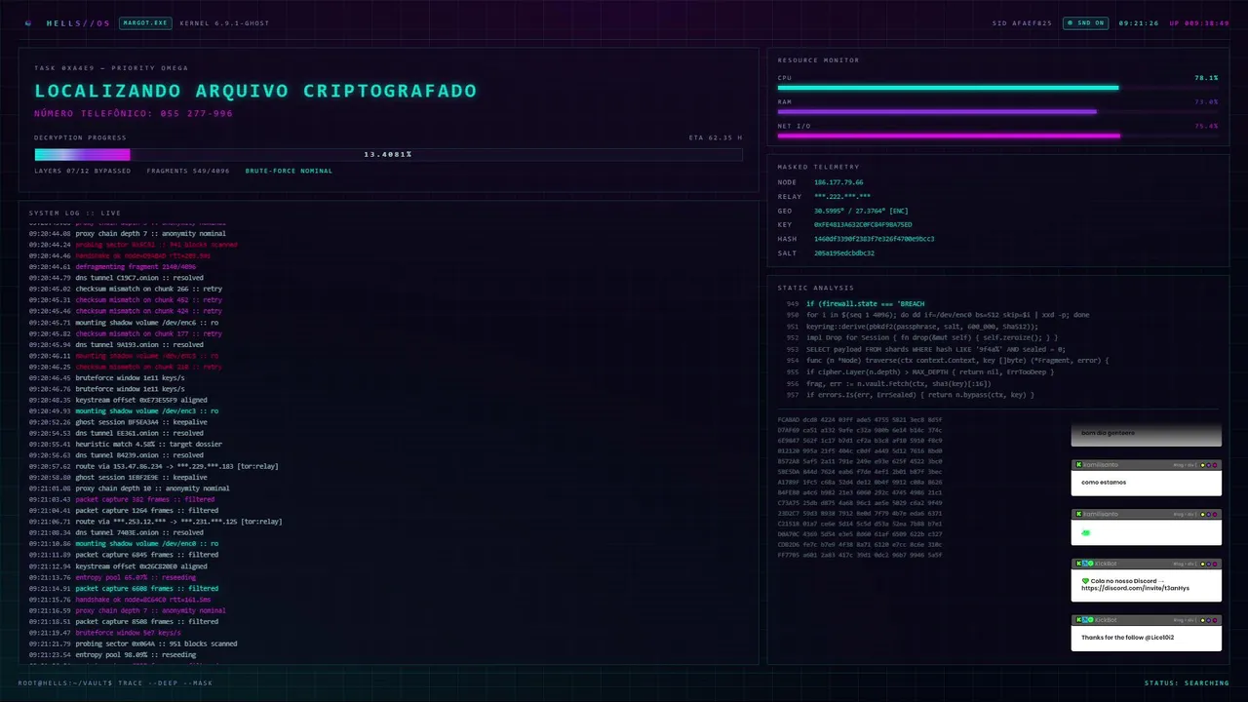This screenshot has width=1248, height=702.
Task: Click the decryption progress bar at 13.4081%
Action: (x=388, y=154)
